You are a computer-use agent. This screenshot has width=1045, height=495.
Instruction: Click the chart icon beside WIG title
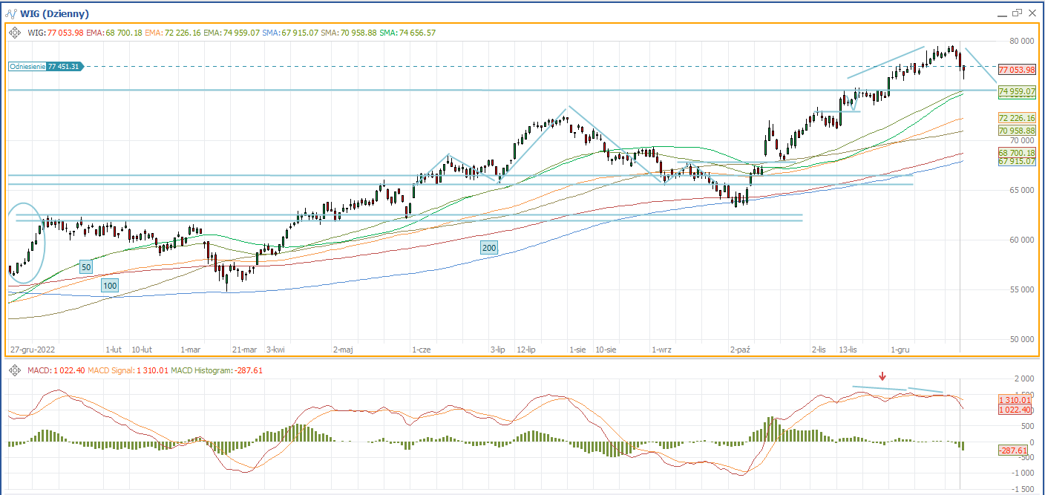(x=10, y=13)
